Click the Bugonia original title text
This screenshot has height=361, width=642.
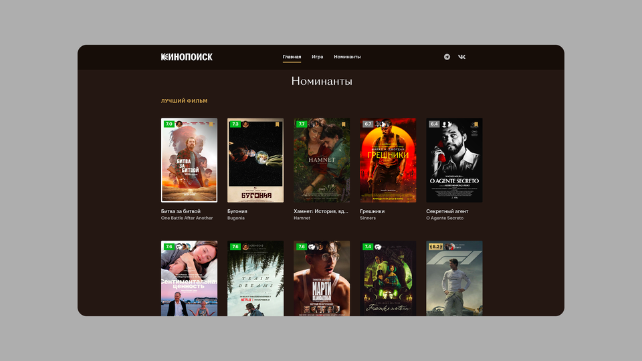[236, 218]
